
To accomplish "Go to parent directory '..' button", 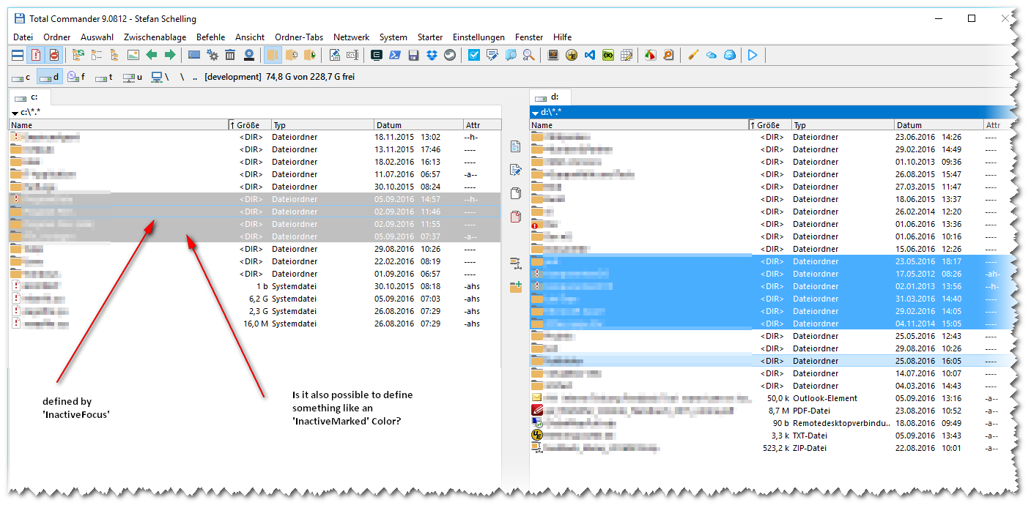I will (x=194, y=77).
